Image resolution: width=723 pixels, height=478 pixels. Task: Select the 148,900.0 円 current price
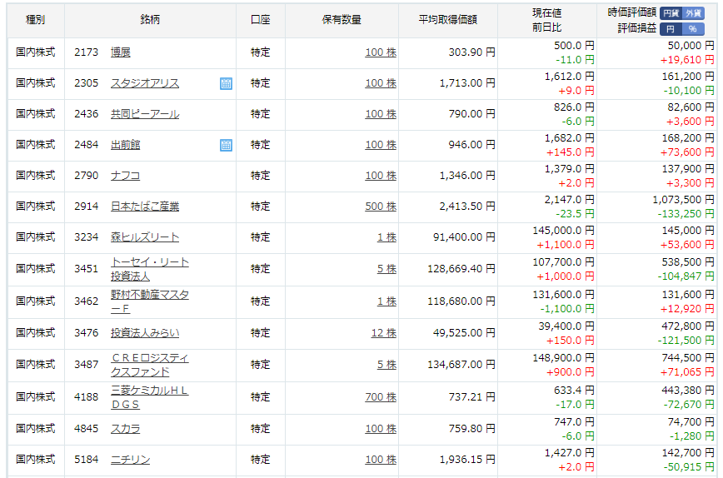(x=563, y=358)
